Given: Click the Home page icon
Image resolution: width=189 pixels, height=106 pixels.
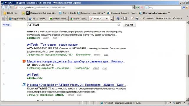Looking at the screenshot, I should click(118, 18).
